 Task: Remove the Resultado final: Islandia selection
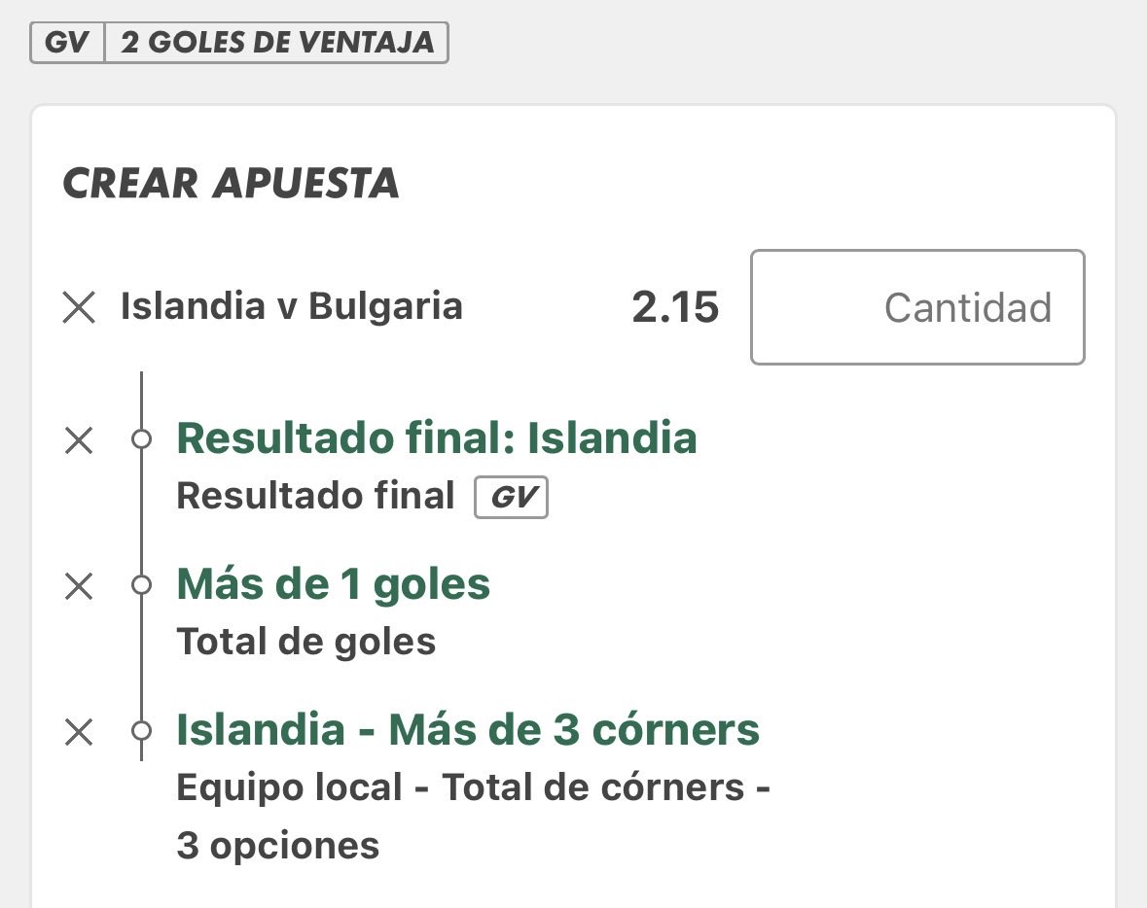(79, 440)
